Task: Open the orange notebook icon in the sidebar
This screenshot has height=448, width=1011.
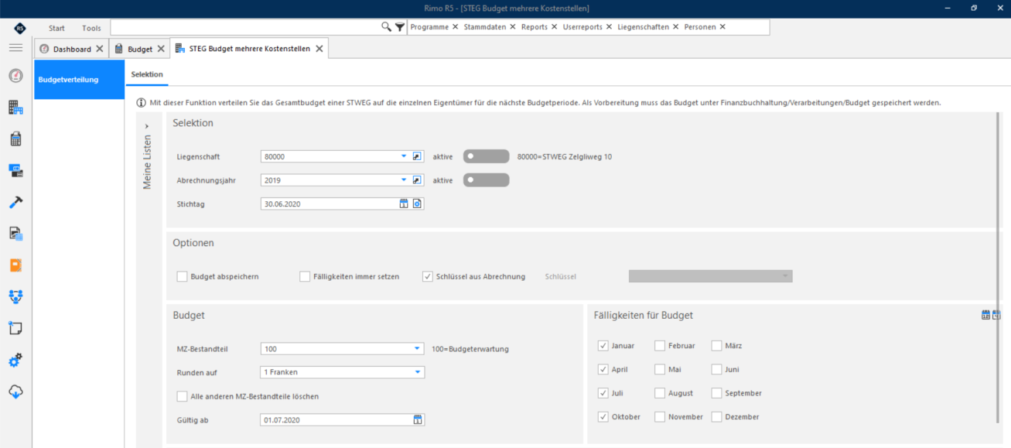Action: (15, 265)
